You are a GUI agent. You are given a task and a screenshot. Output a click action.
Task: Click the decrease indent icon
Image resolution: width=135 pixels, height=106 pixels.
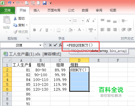123,30
